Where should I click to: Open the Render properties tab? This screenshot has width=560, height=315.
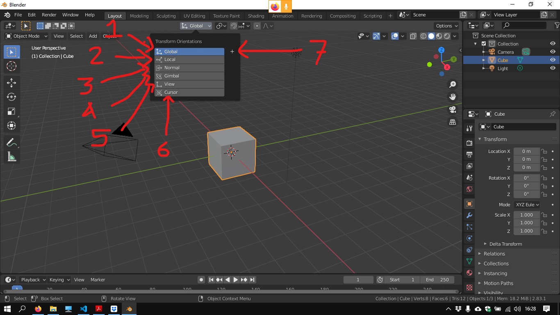(469, 142)
